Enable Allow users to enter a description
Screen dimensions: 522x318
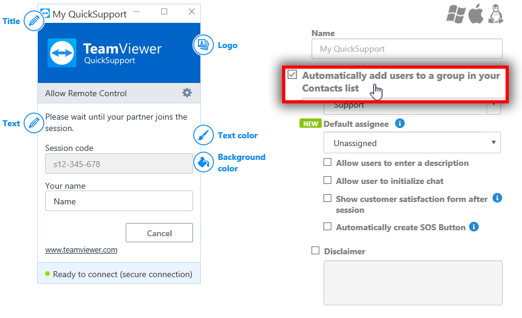328,162
